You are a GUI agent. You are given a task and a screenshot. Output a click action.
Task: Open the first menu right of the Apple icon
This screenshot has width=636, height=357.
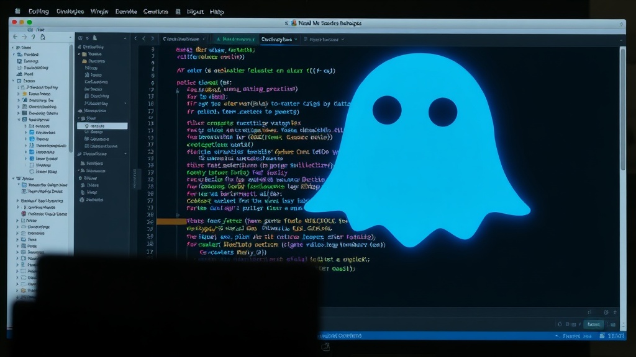click(x=39, y=11)
